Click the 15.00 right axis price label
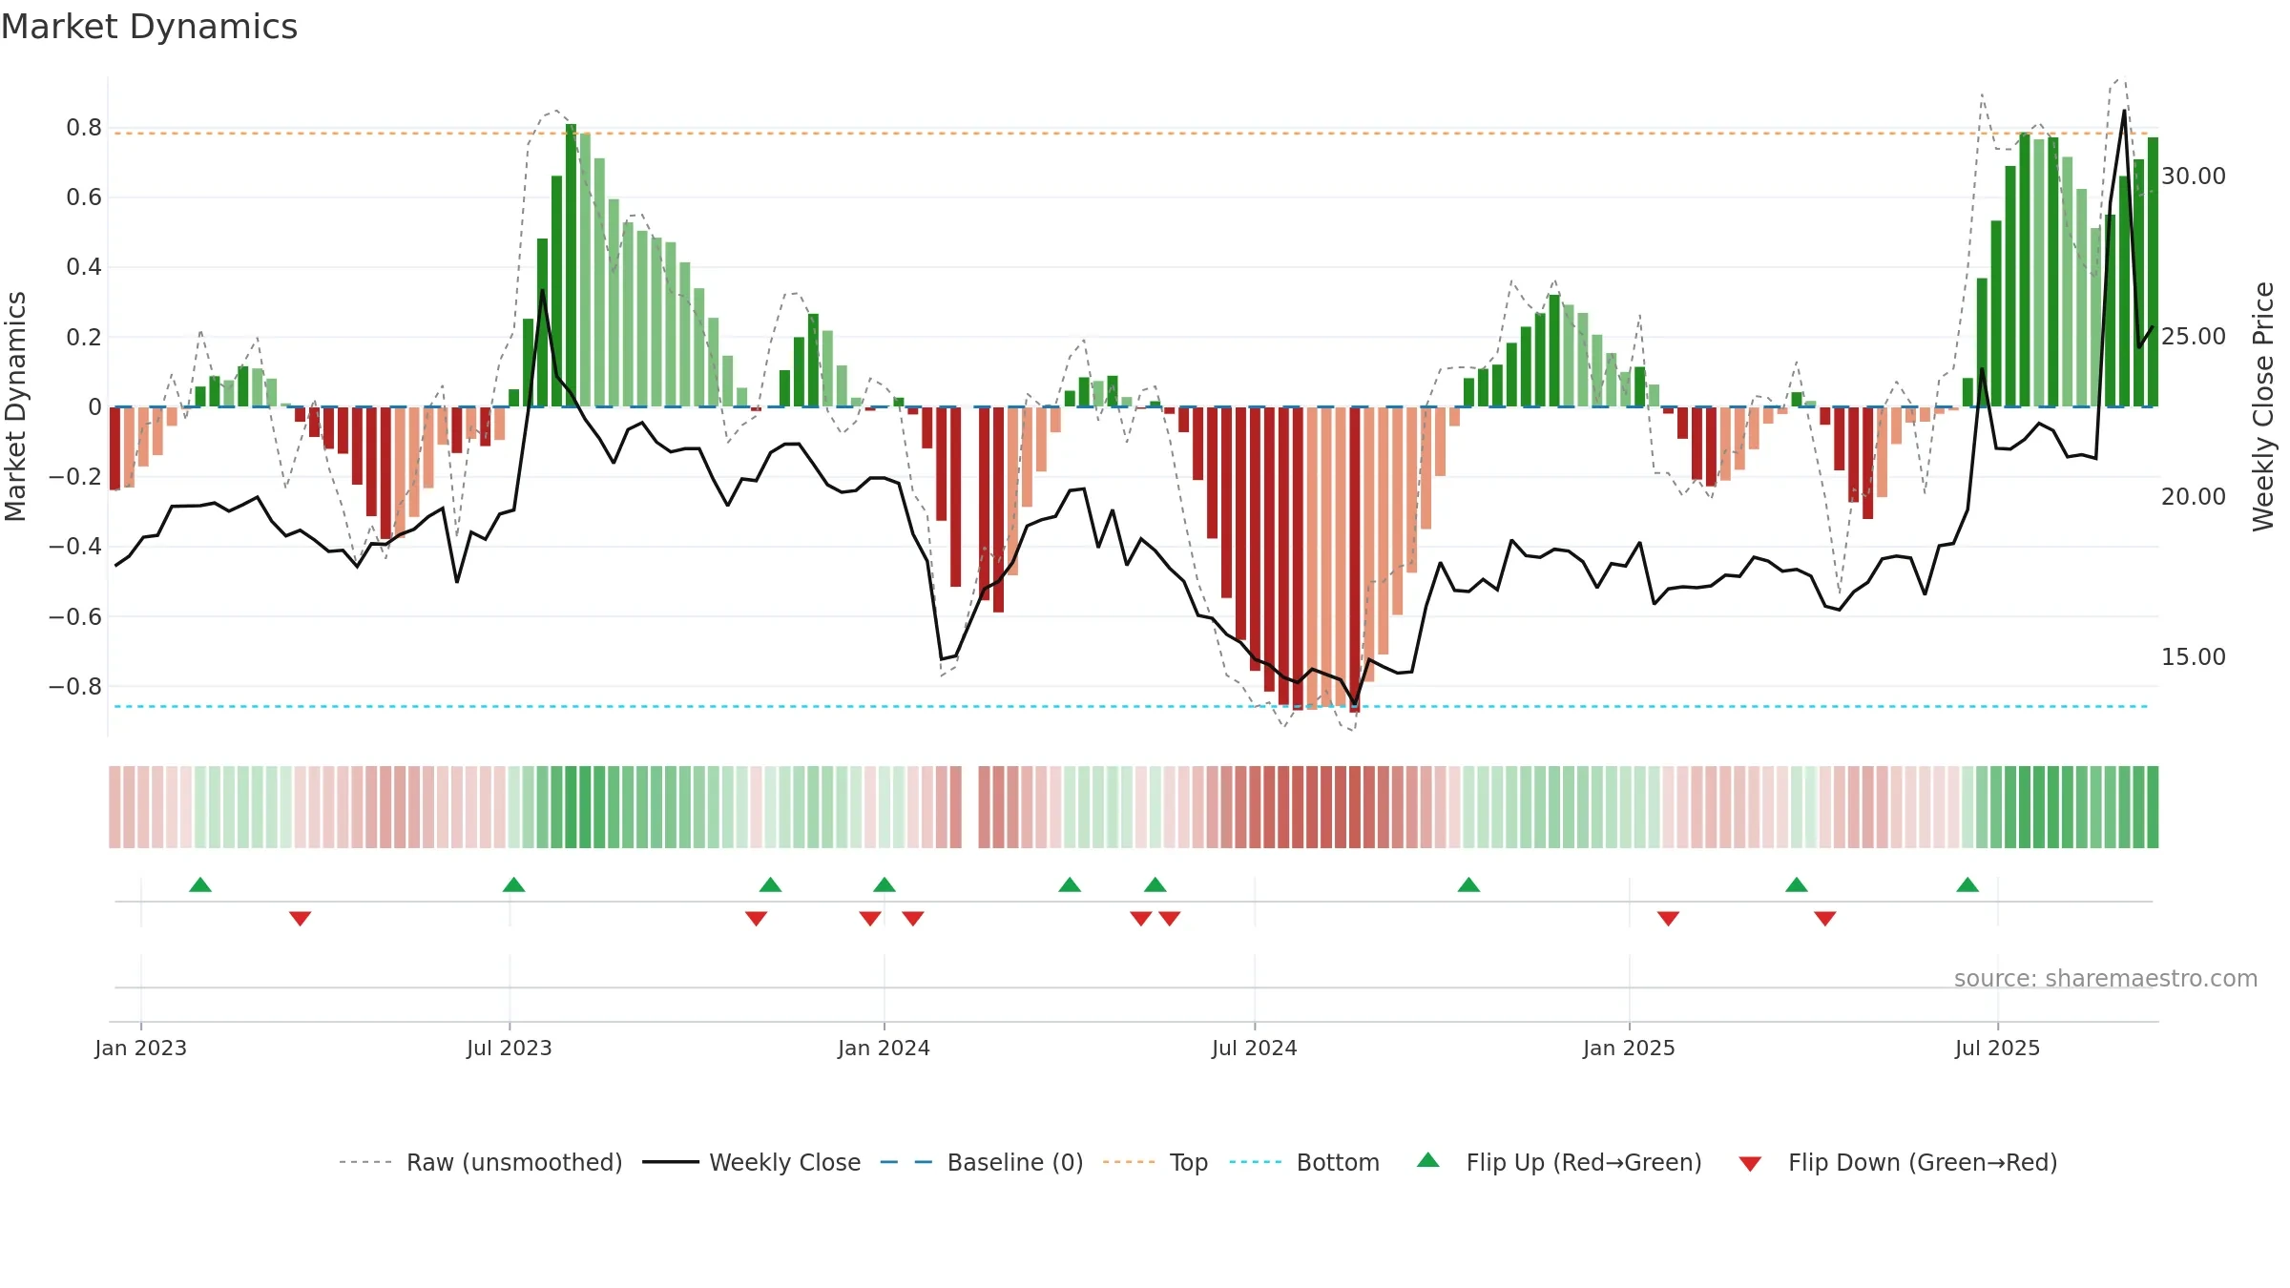Screen dimensions: 2290x1288 point(2194,657)
